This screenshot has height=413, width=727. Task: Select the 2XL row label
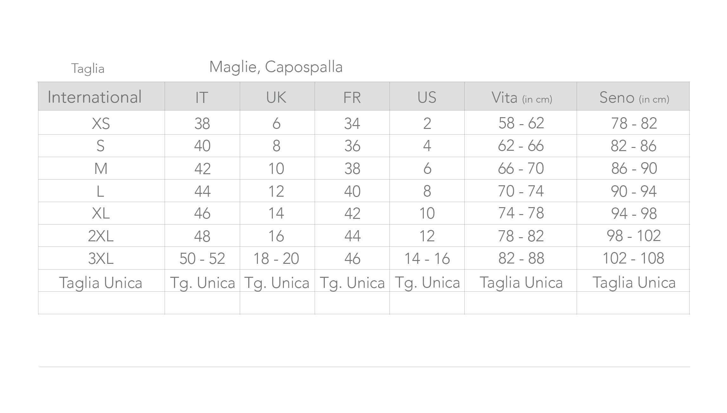point(101,236)
